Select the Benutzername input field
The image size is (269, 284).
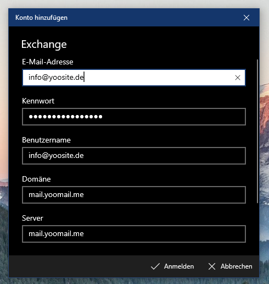click(134, 156)
